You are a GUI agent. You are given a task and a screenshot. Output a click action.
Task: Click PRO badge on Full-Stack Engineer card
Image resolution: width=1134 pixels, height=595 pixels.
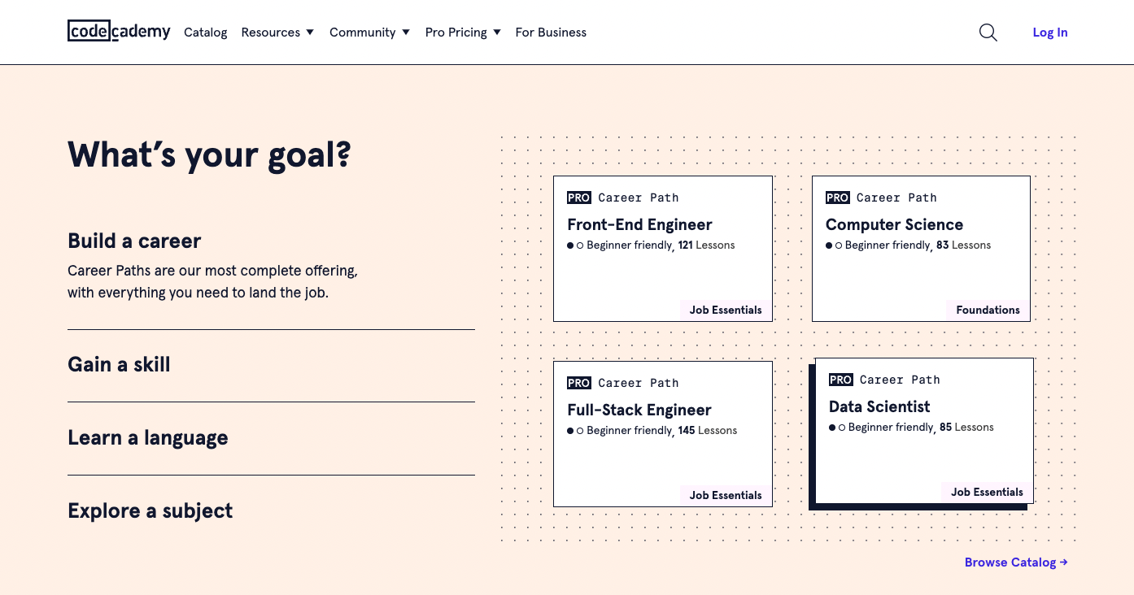[579, 383]
